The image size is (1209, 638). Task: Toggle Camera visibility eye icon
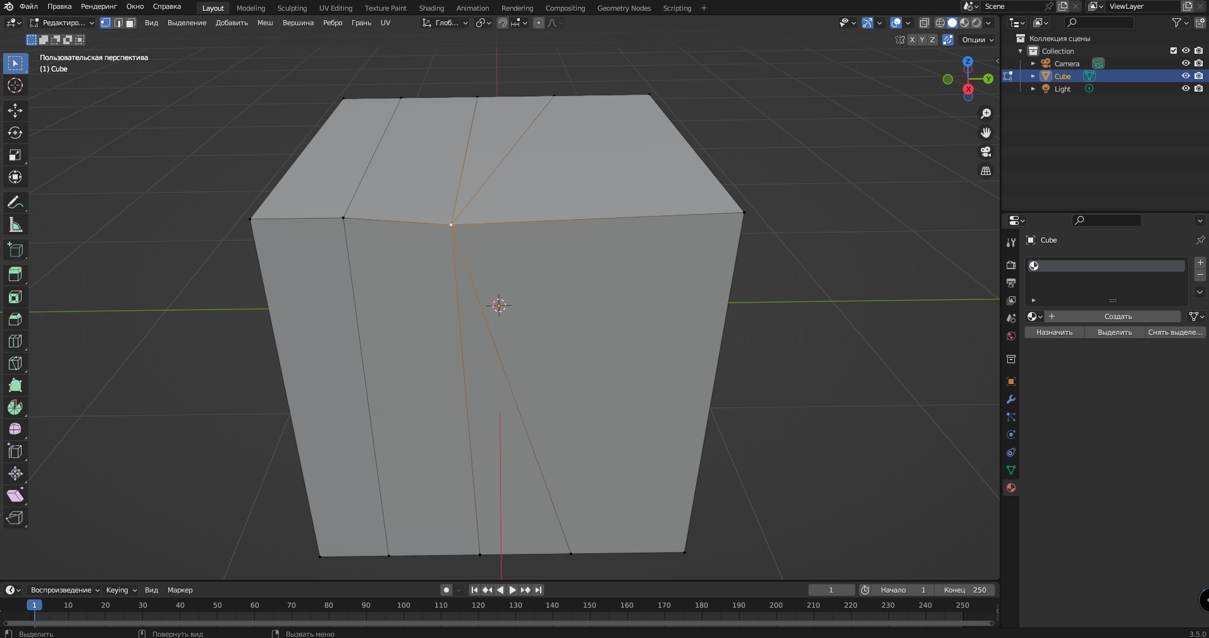(x=1186, y=63)
